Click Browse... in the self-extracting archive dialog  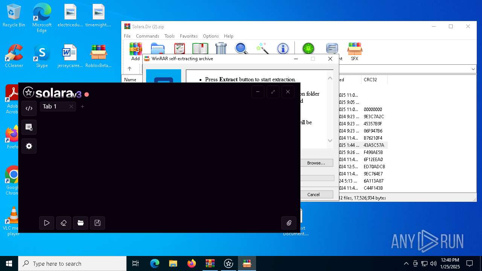(x=316, y=163)
